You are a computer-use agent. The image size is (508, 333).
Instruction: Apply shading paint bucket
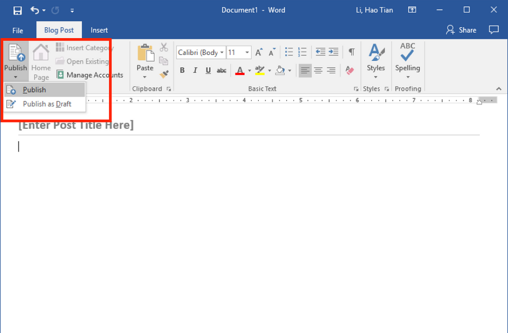[280, 71]
